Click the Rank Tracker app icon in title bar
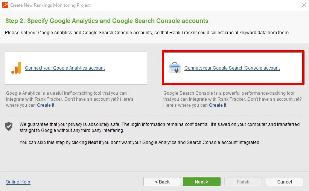 coord(5,5)
